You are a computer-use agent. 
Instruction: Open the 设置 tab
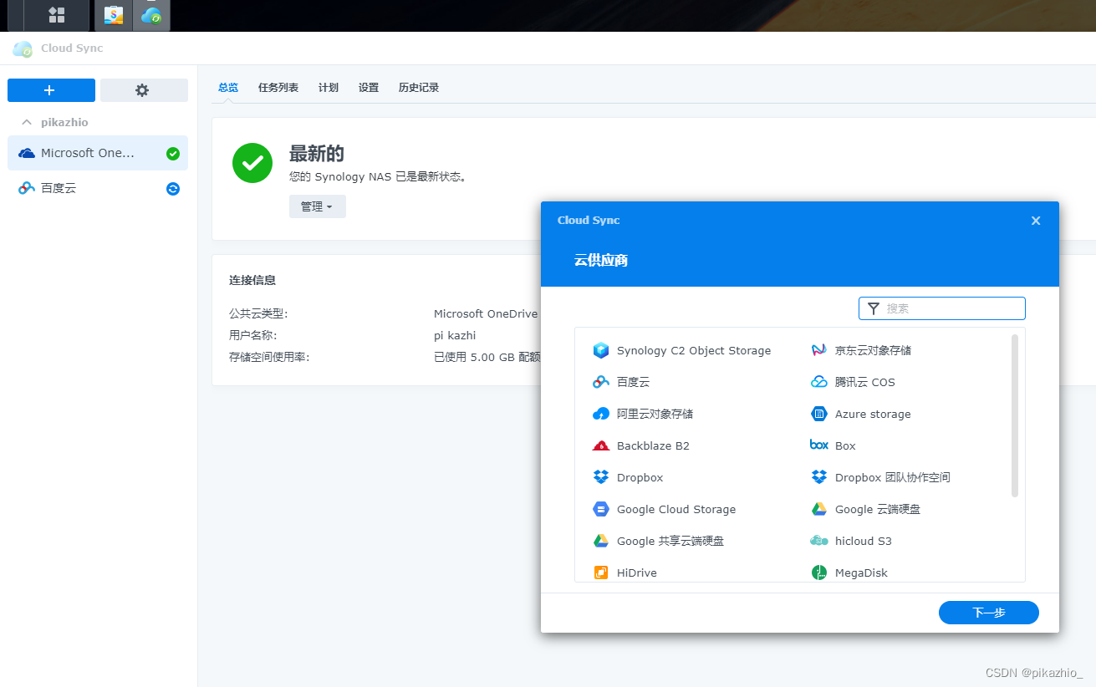[369, 87]
